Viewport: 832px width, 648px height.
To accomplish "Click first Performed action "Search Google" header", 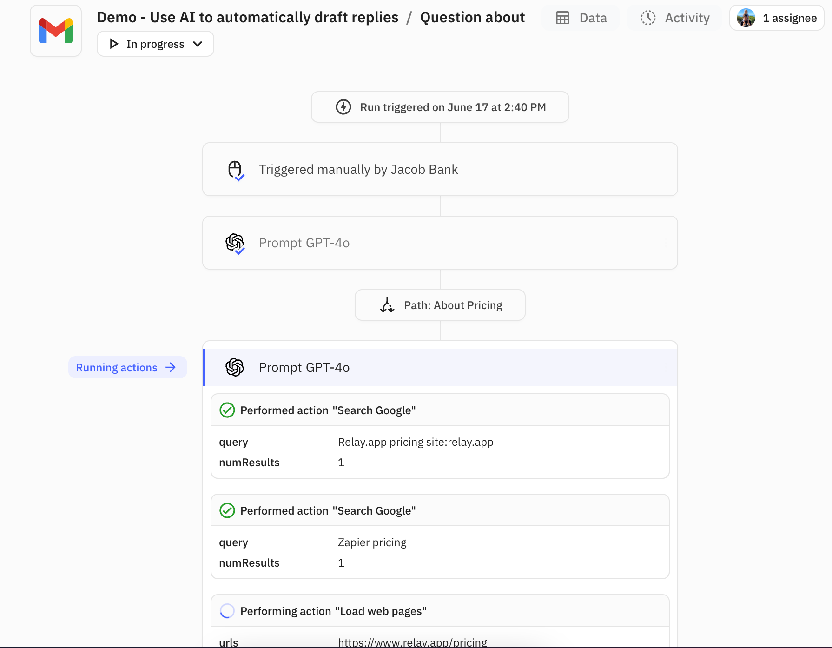I will tap(440, 410).
